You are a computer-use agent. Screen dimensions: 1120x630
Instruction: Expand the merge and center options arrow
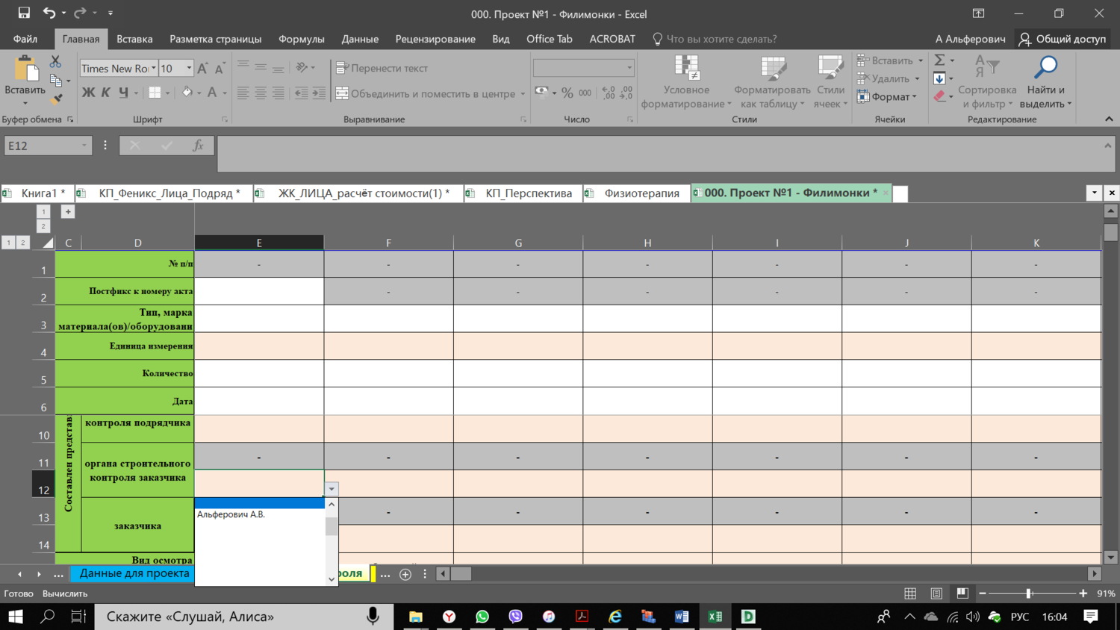(523, 94)
